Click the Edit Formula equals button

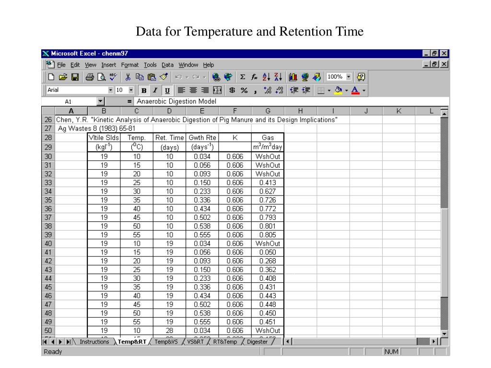[x=129, y=102]
